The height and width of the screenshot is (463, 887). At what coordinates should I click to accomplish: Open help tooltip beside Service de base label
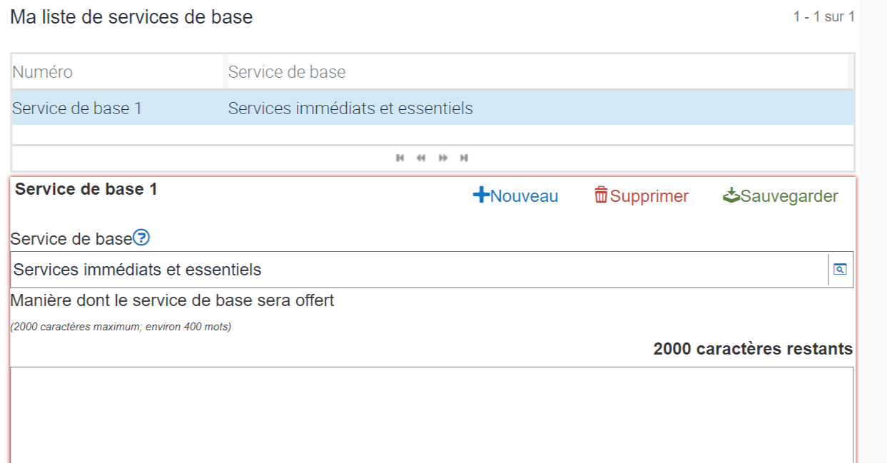141,238
